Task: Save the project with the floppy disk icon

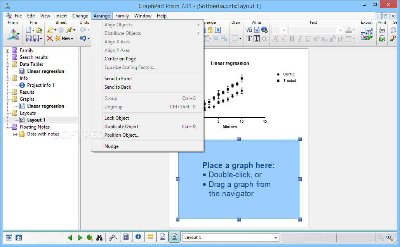Action: [x=29, y=38]
